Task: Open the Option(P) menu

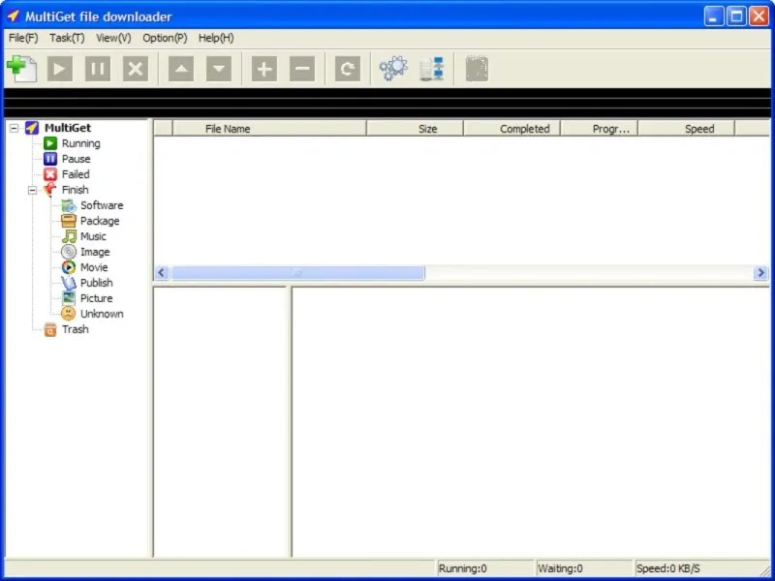Action: [x=165, y=38]
